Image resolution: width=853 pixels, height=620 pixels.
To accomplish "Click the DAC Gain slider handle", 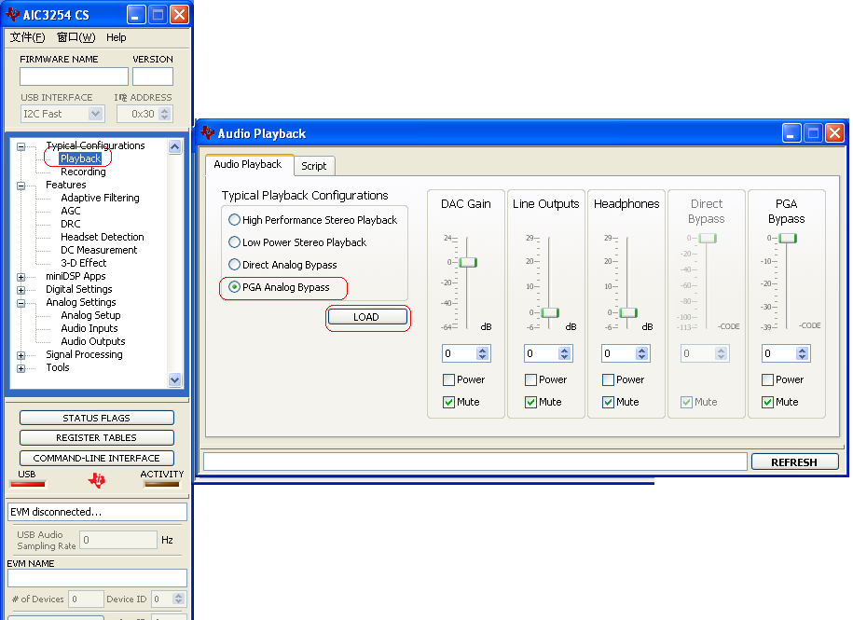I will click(468, 263).
